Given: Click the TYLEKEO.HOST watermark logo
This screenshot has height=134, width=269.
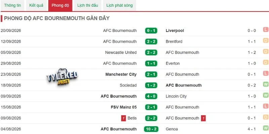Looking at the screenshot, I should tap(62, 77).
